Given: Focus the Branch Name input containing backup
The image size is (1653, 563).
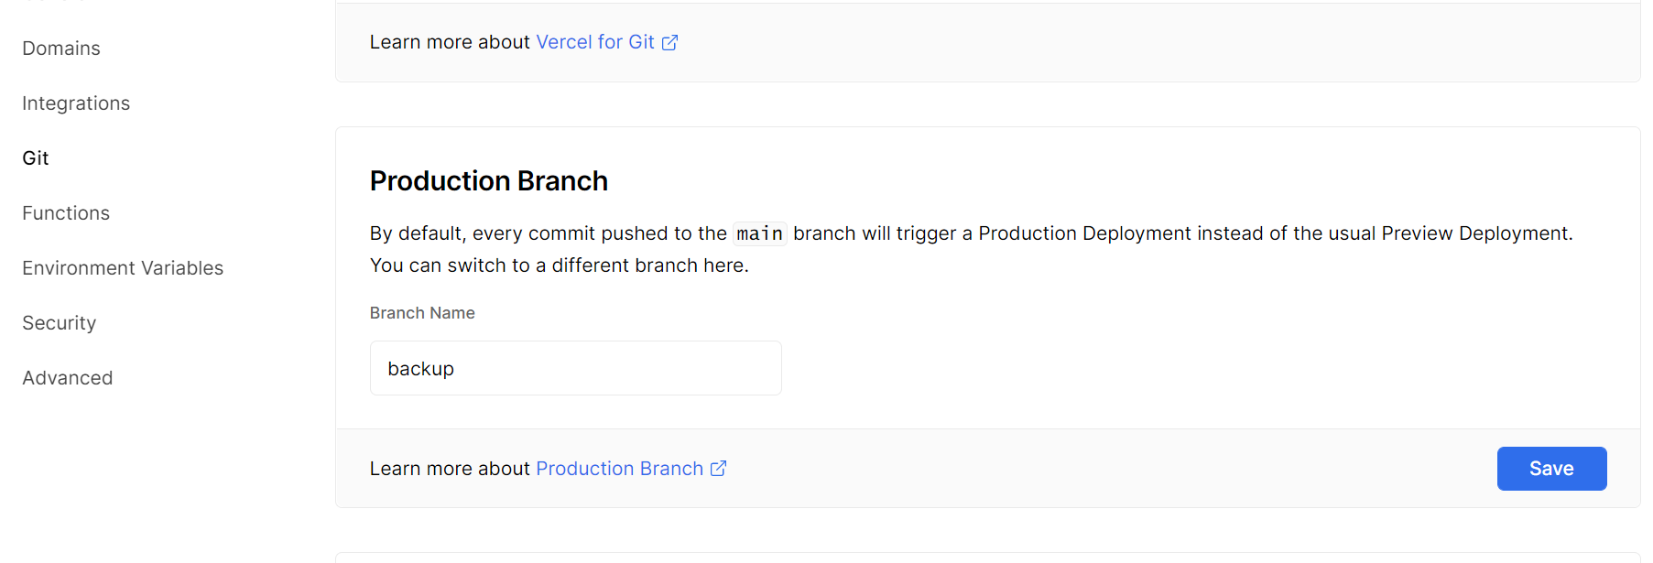Looking at the screenshot, I should [x=575, y=368].
